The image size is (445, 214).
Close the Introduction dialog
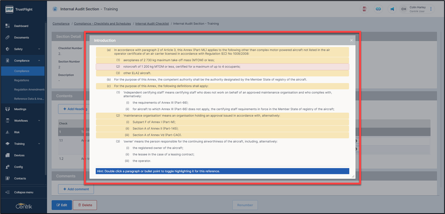click(351, 41)
